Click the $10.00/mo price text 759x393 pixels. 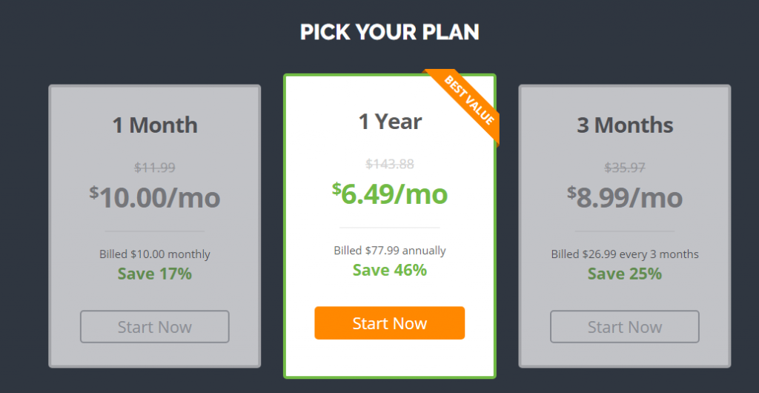coord(155,197)
